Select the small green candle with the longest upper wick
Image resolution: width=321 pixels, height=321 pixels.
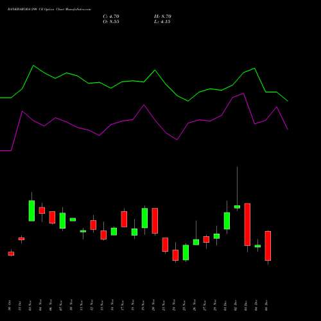point(237,207)
